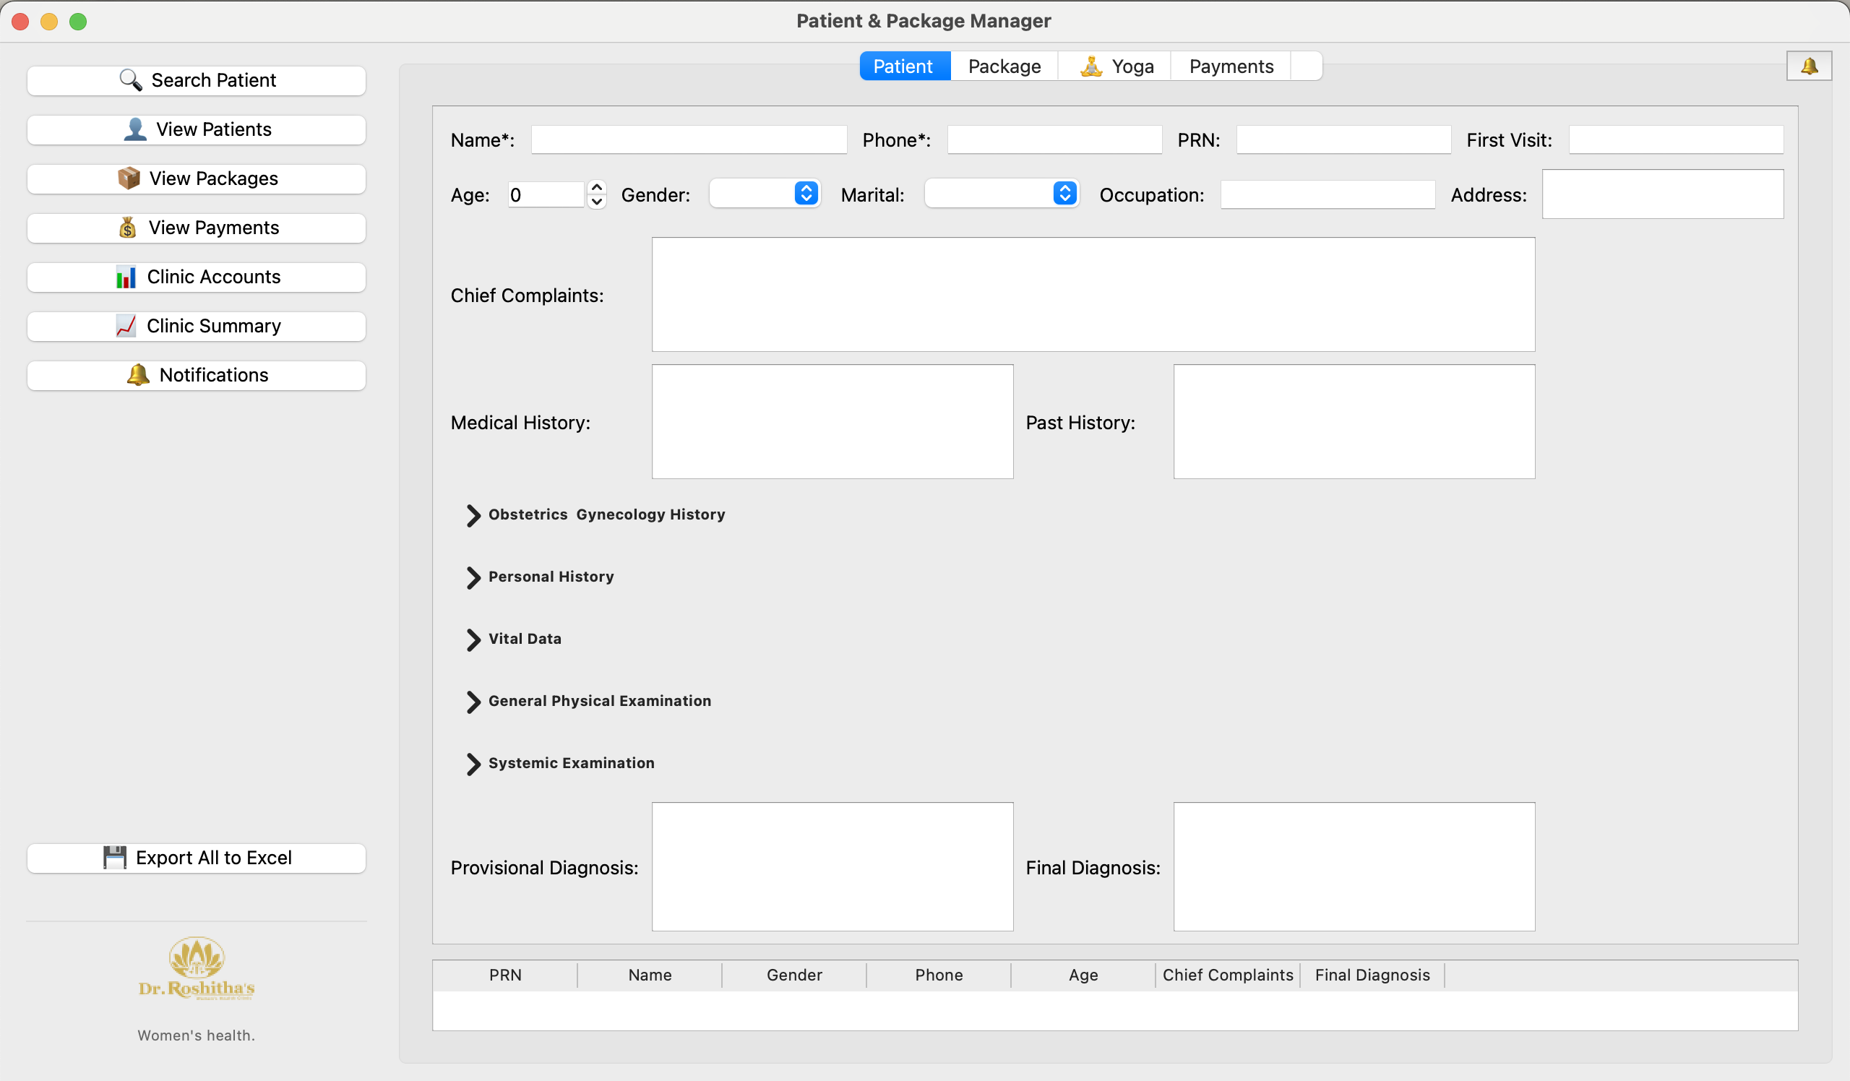The image size is (1850, 1081).
Task: Close the window with red button
Action: pos(20,21)
